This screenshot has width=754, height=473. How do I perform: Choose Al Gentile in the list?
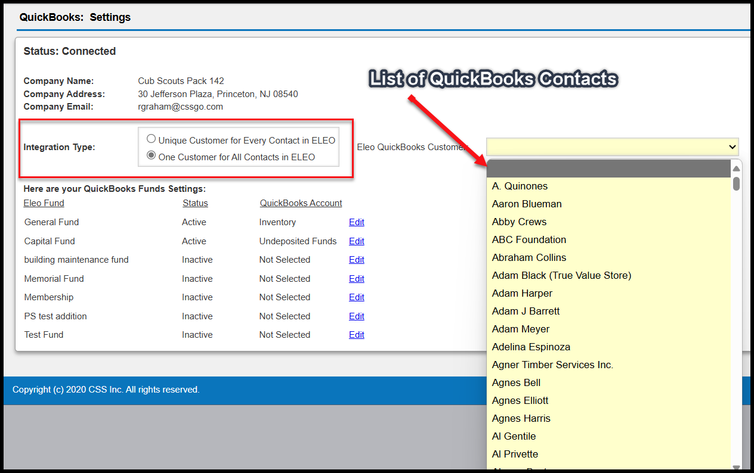(x=608, y=437)
